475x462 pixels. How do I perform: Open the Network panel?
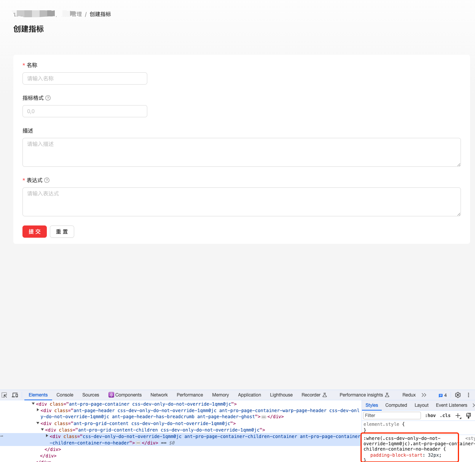[x=159, y=395]
